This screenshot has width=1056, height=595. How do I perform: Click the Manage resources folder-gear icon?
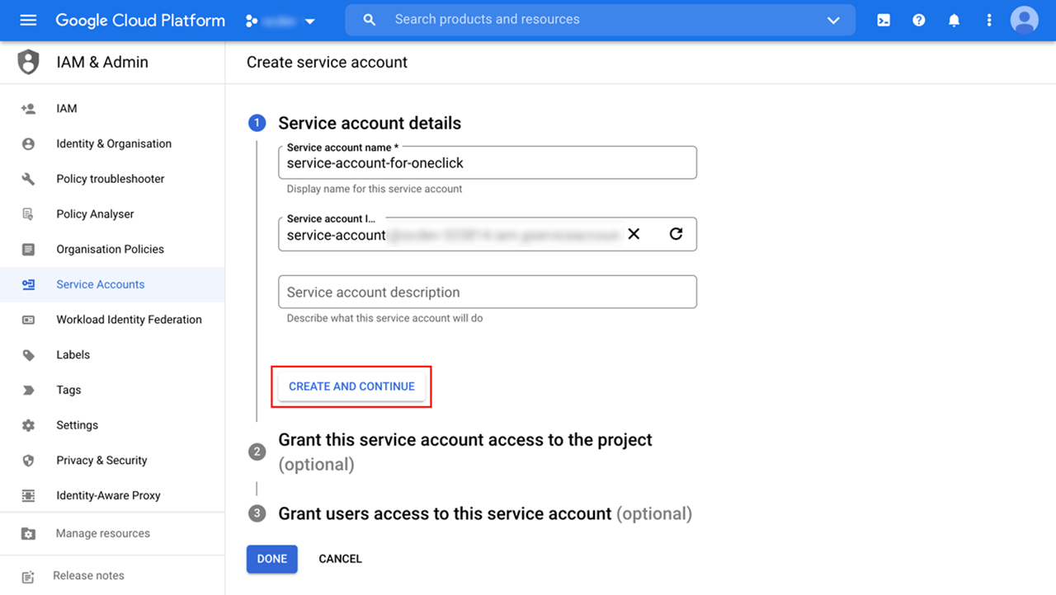coord(28,533)
